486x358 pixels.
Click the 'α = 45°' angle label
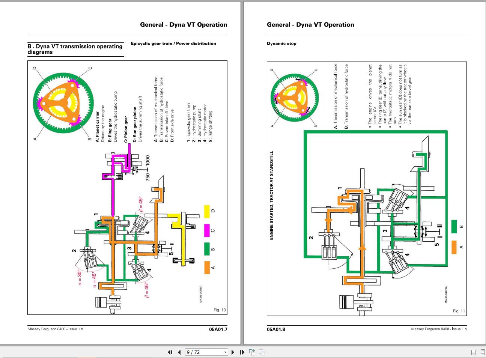point(94,279)
